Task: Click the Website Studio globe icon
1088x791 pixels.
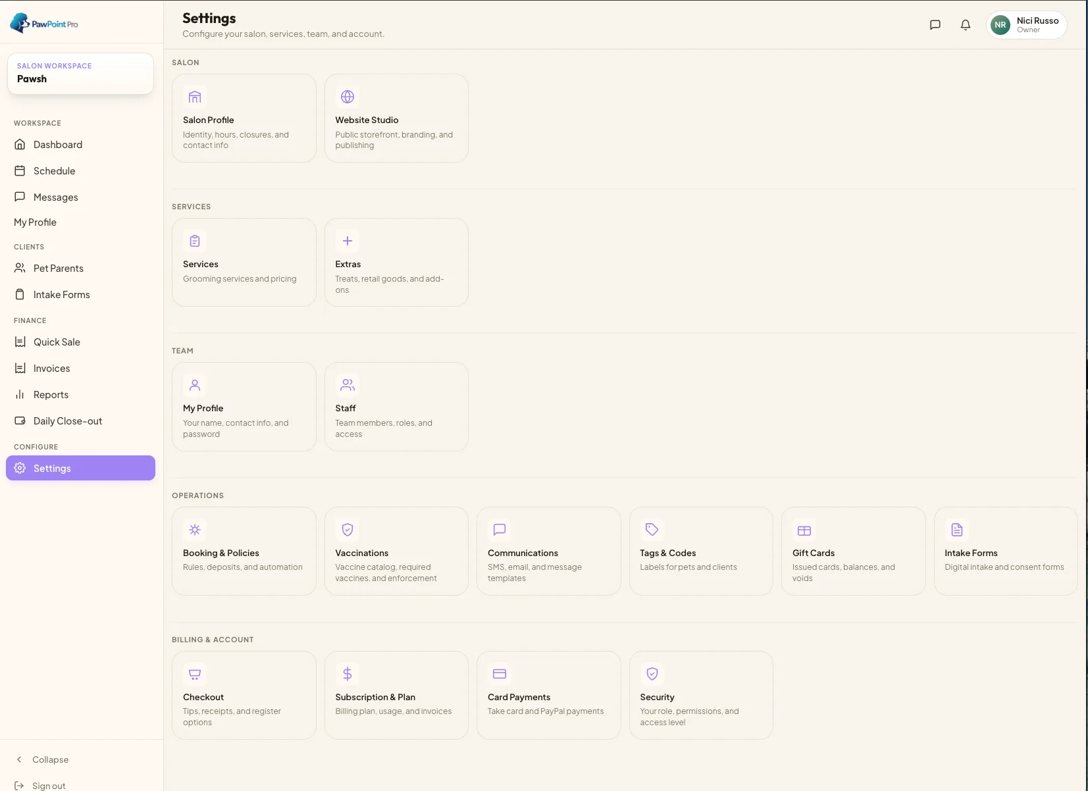Action: (x=348, y=97)
